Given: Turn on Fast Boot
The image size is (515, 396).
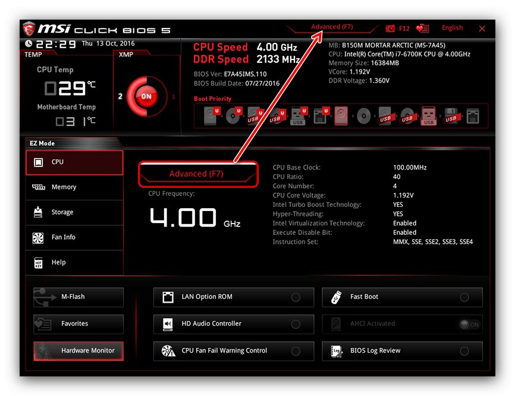Looking at the screenshot, I should [x=403, y=297].
